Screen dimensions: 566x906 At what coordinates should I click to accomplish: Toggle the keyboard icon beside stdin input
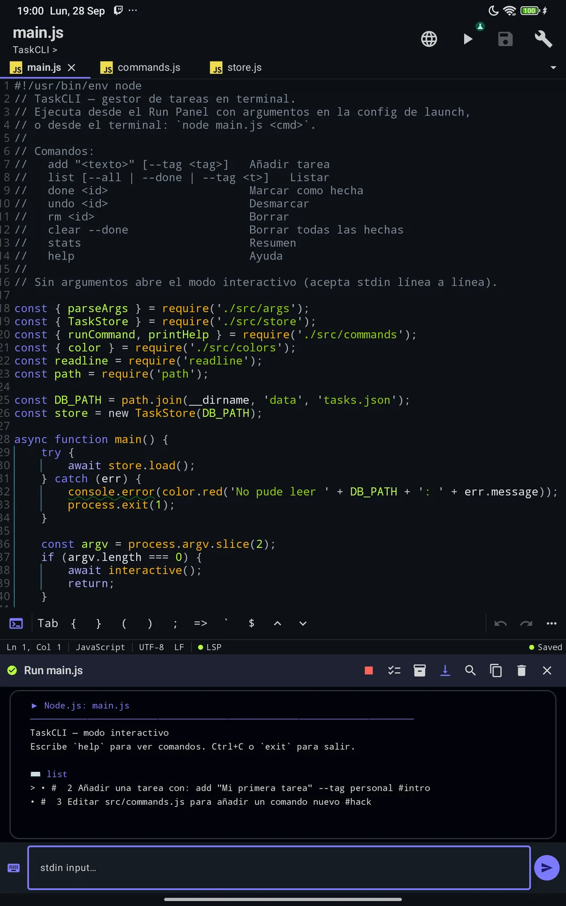point(14,868)
